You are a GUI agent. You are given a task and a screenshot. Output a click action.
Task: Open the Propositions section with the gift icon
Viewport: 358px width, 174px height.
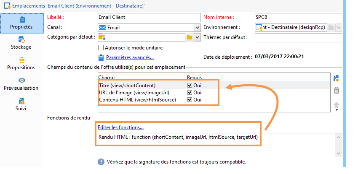point(21,63)
